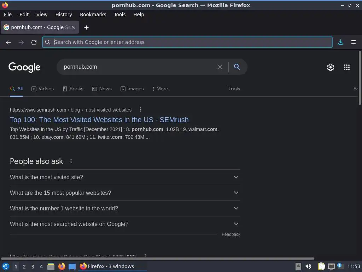Image resolution: width=362 pixels, height=272 pixels.
Task: Expand 'What is the number 1 website in the world?'
Action: [x=125, y=208]
